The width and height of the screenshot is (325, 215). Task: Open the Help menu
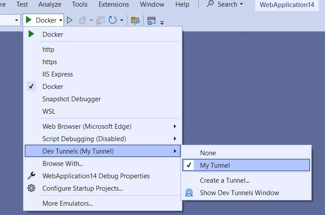pyautogui.click(x=182, y=4)
